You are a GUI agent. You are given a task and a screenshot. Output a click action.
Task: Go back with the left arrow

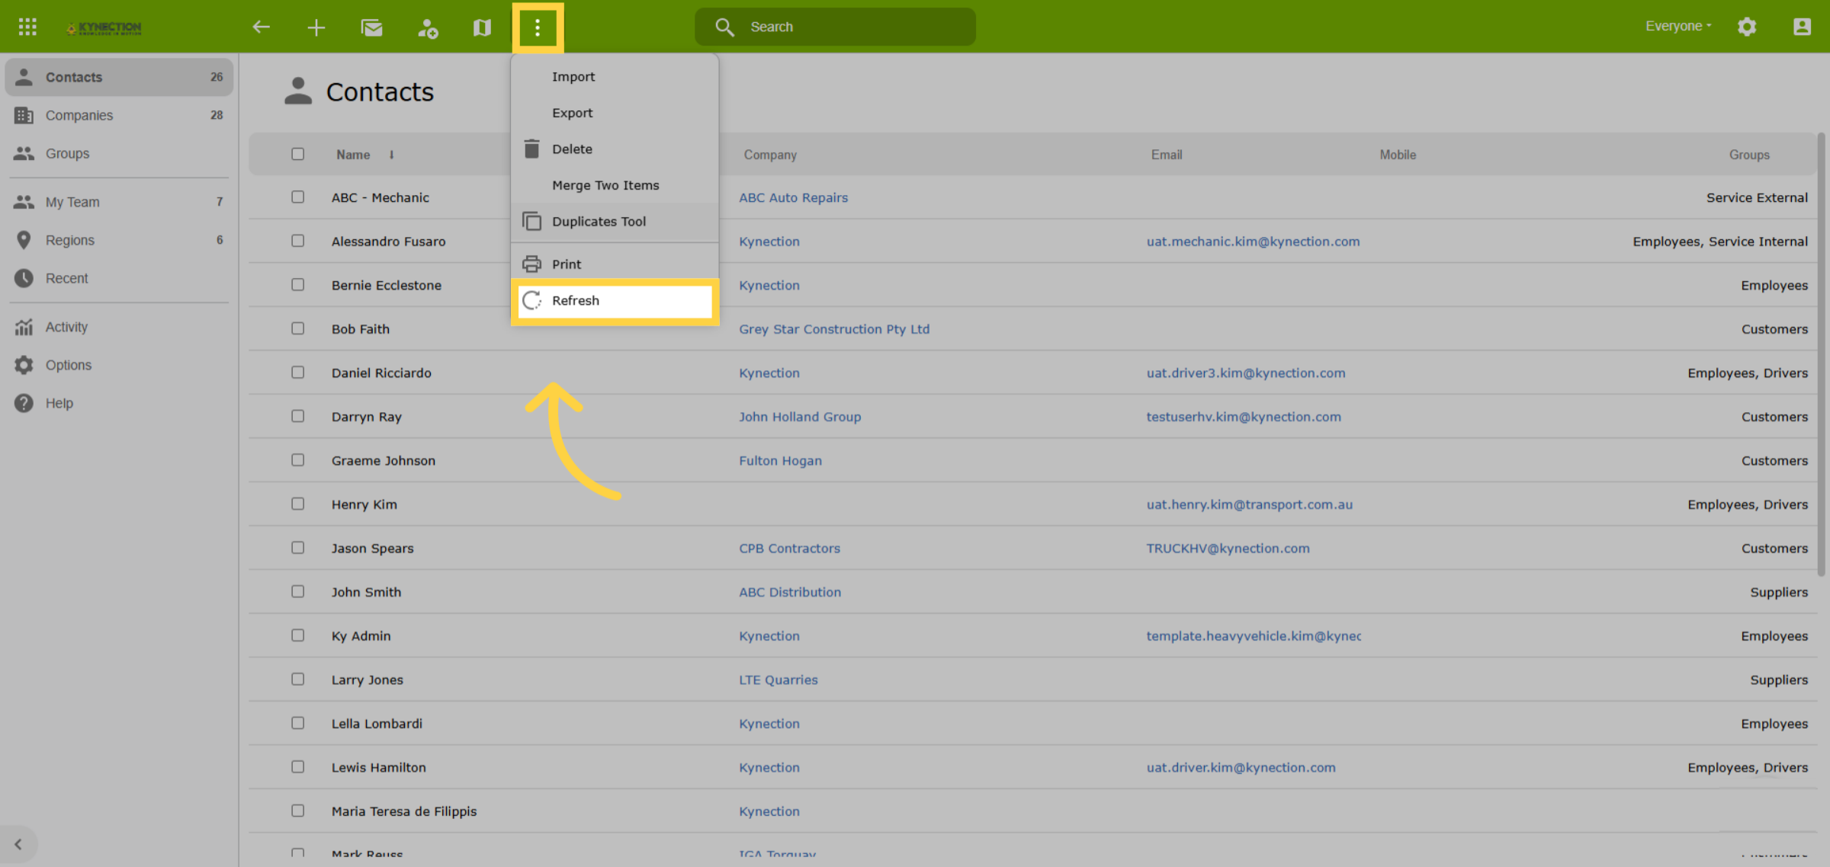[x=261, y=27]
